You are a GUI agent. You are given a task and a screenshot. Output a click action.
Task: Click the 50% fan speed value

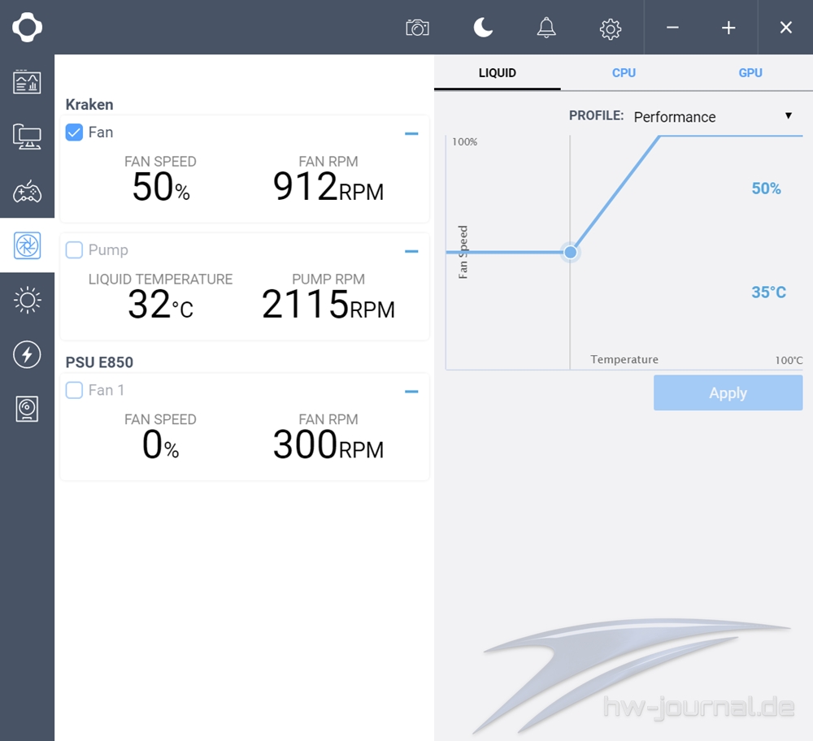point(161,187)
